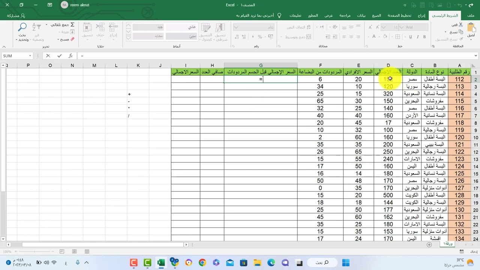Open the AutoSum (جمع تلقائي) dropdown arrow
Viewport: 480px width, 270px height.
click(x=46, y=25)
